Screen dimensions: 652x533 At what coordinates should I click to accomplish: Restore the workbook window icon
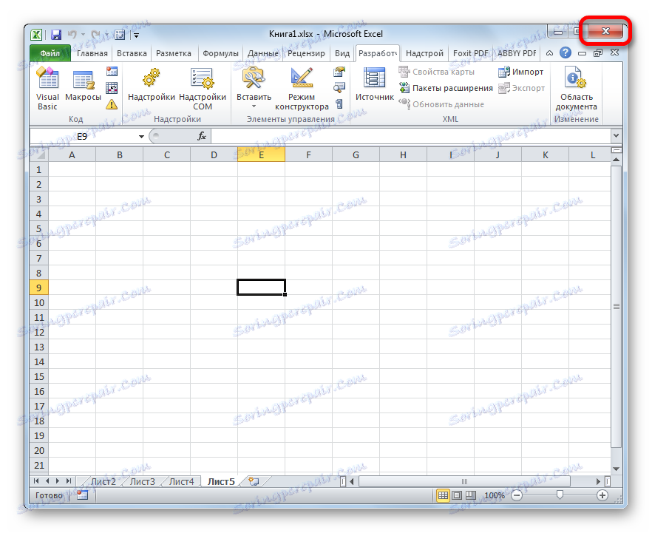click(598, 52)
